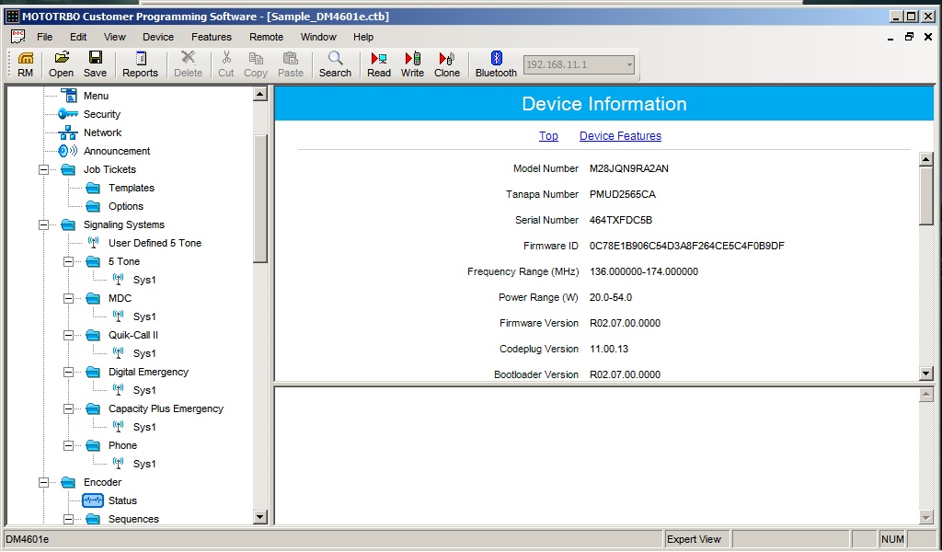Select the Templates folder icon
The width and height of the screenshot is (942, 552).
(93, 188)
